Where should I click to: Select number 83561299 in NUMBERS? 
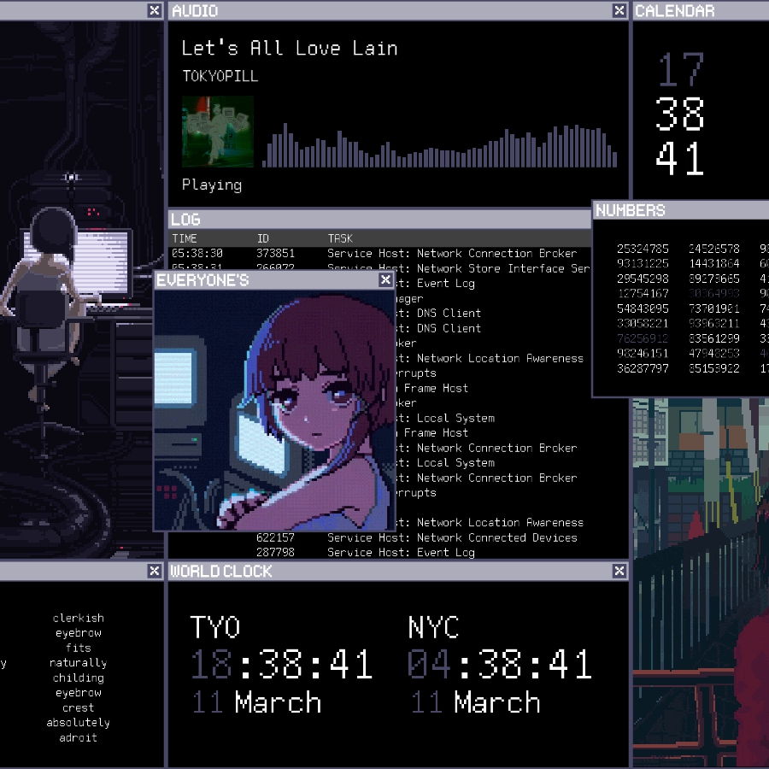(x=714, y=338)
